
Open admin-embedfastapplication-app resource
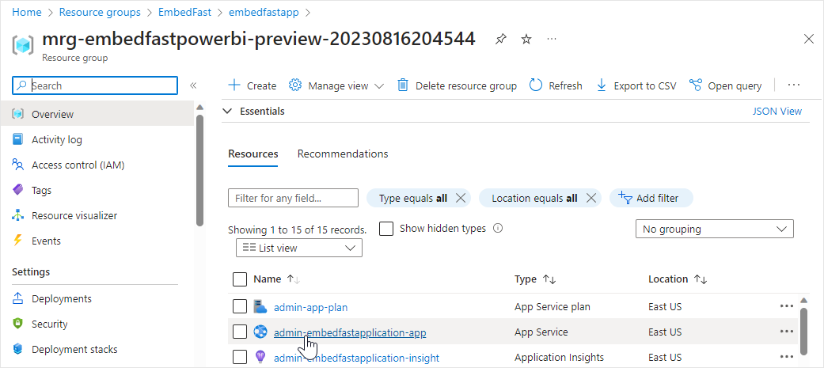[350, 332]
